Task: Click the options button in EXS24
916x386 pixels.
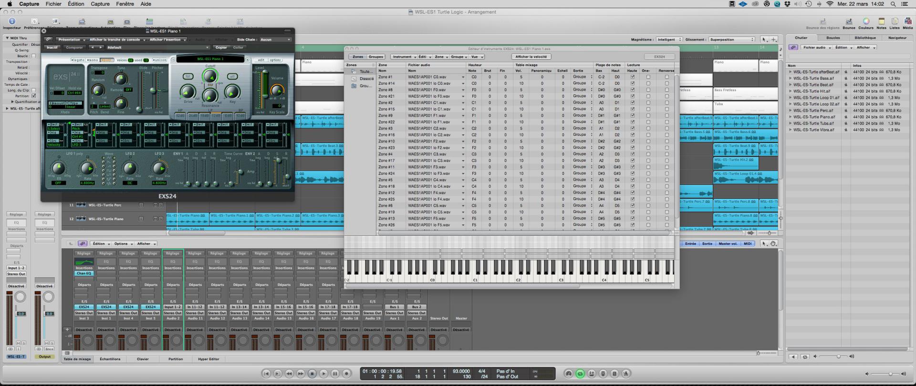Action: coord(275,60)
